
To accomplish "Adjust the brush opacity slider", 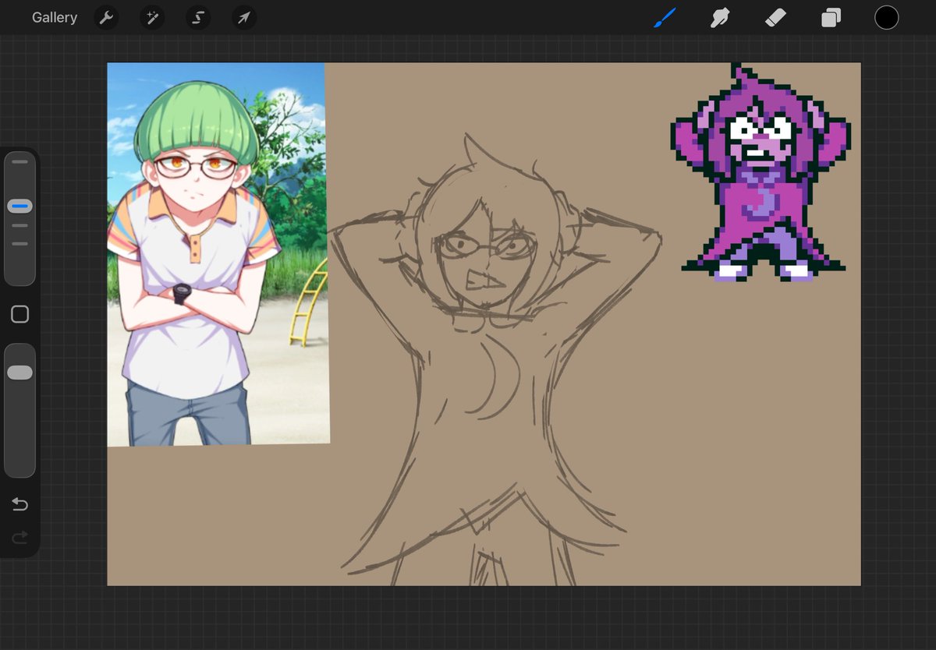I will point(19,410).
